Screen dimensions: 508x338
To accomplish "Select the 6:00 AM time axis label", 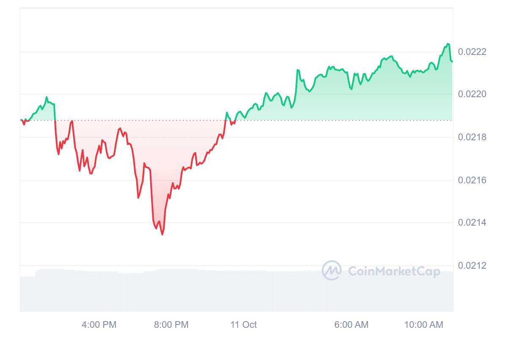I will click(351, 325).
